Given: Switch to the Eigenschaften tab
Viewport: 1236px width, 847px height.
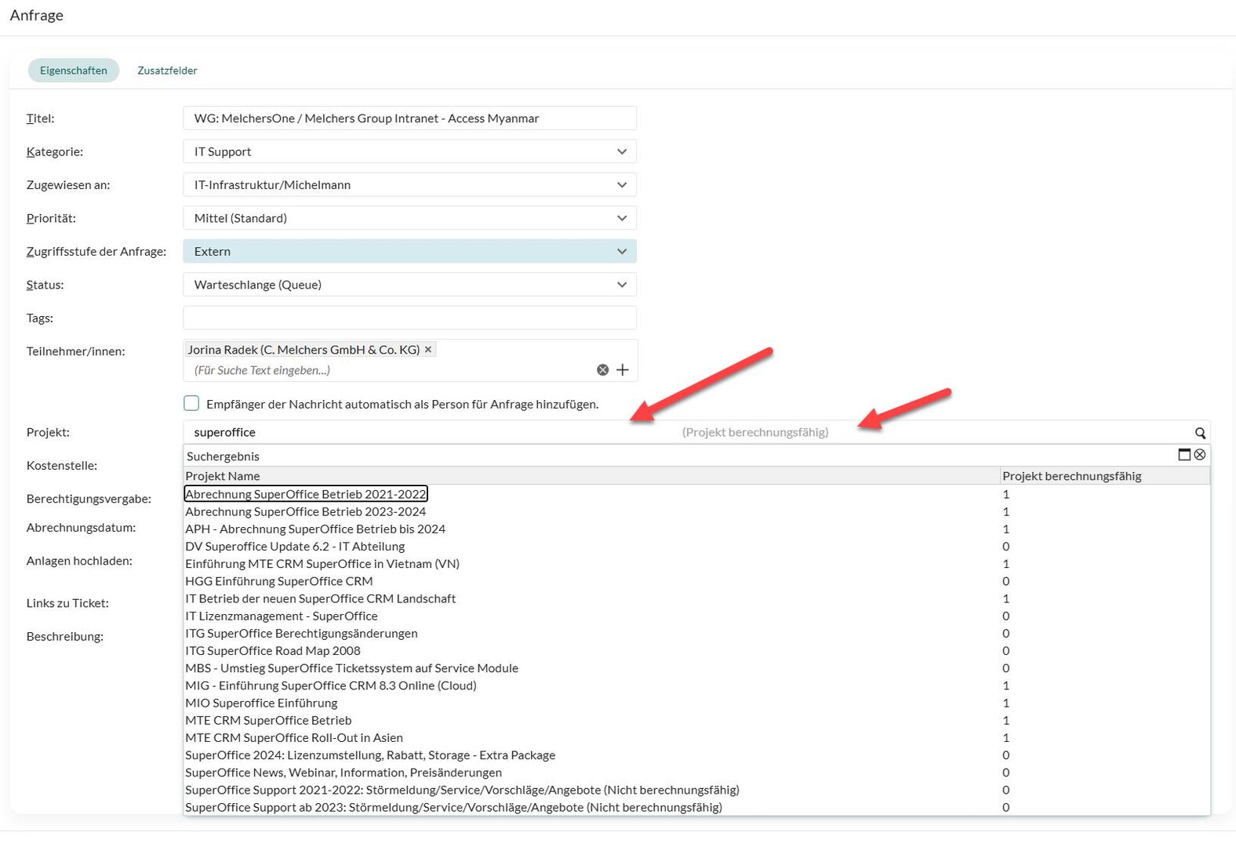Looking at the screenshot, I should [74, 71].
